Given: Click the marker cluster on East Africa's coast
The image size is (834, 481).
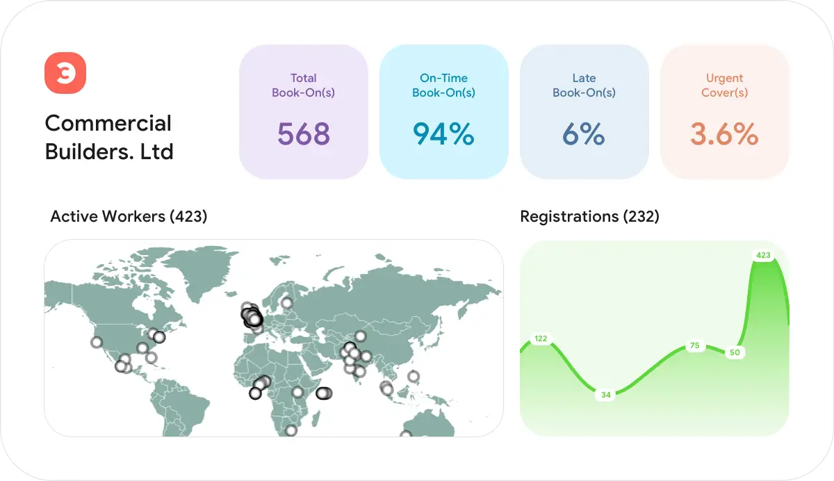Looking at the screenshot, I should (323, 393).
